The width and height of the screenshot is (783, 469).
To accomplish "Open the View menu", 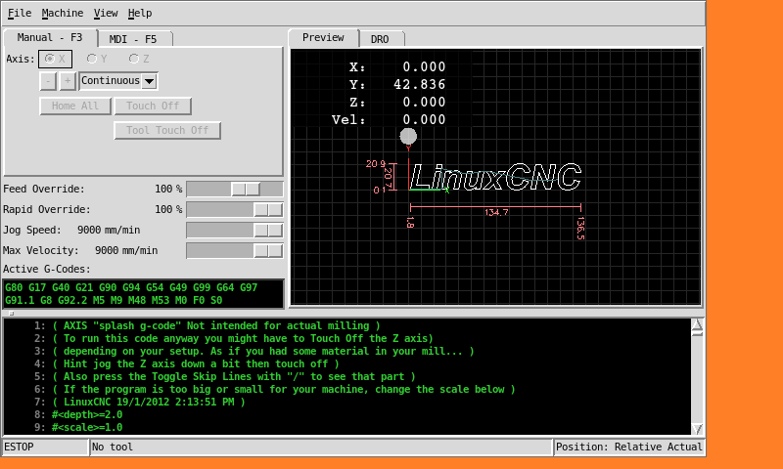I will click(x=106, y=13).
